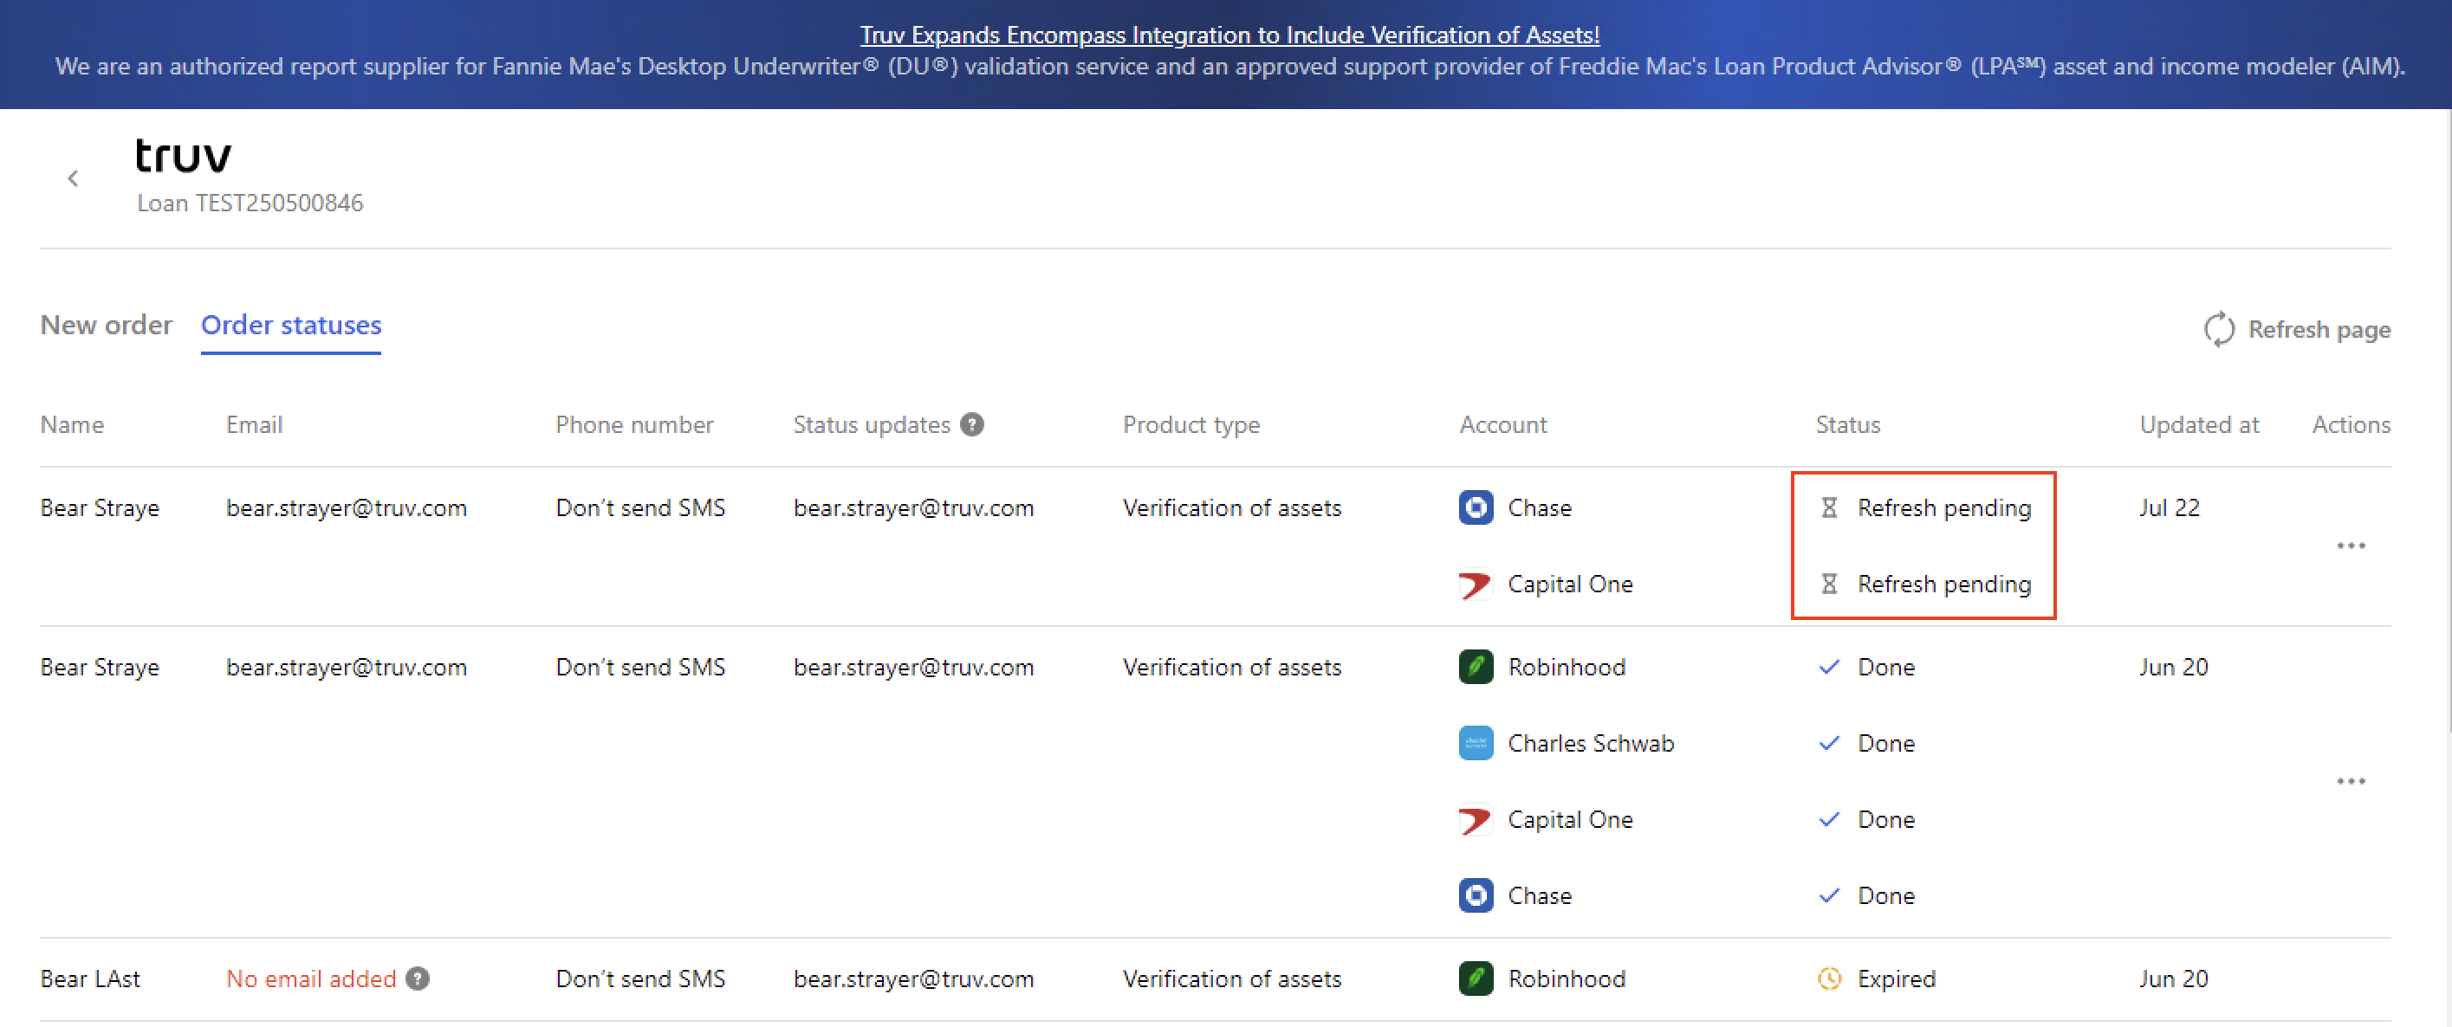The height and width of the screenshot is (1027, 2452).
Task: Click the clock icon beside Expired
Action: [x=1828, y=979]
